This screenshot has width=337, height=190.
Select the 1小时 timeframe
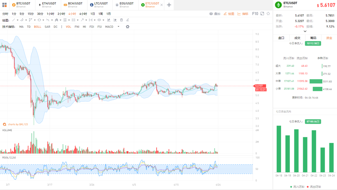pyautogui.click(x=51, y=14)
